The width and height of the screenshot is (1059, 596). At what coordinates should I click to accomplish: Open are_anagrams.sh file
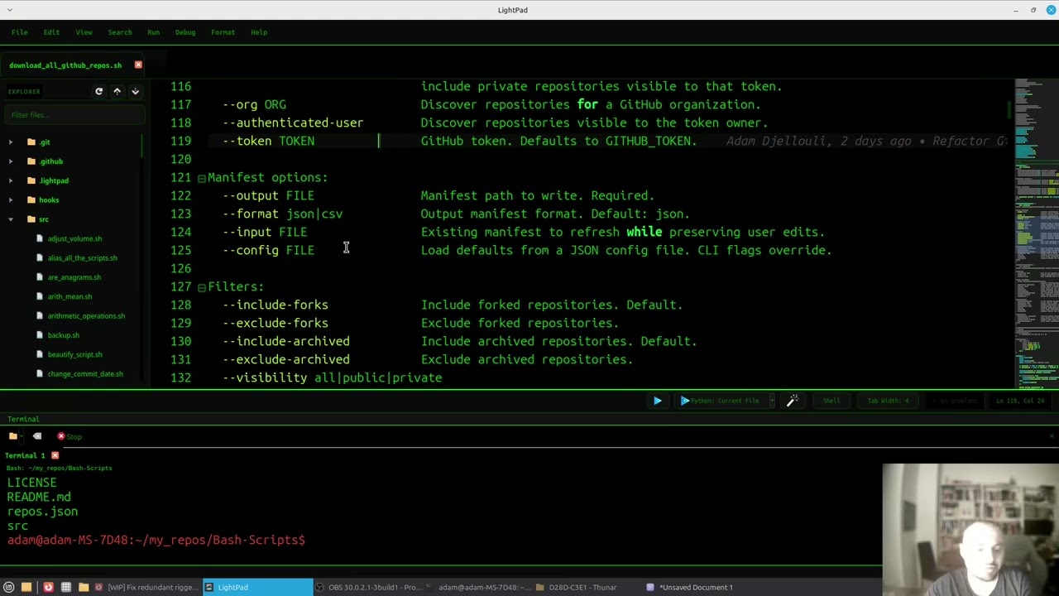[x=74, y=277]
